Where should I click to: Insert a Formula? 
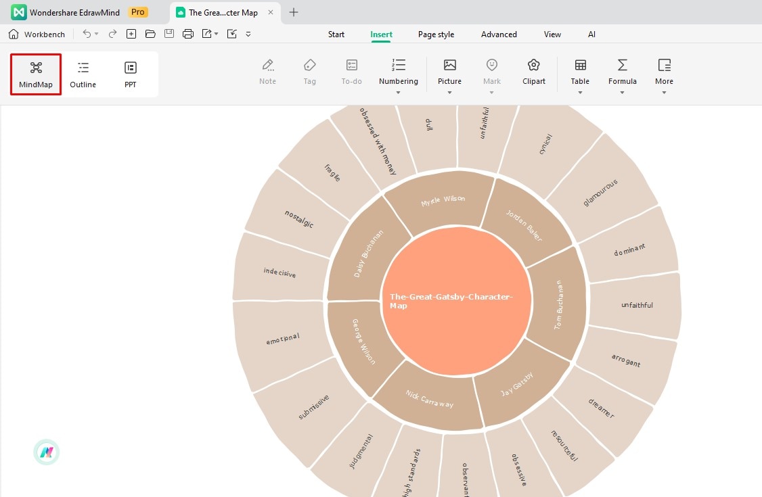click(x=623, y=72)
